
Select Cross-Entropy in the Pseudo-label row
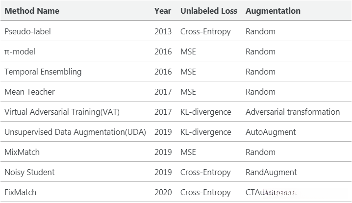(205, 31)
